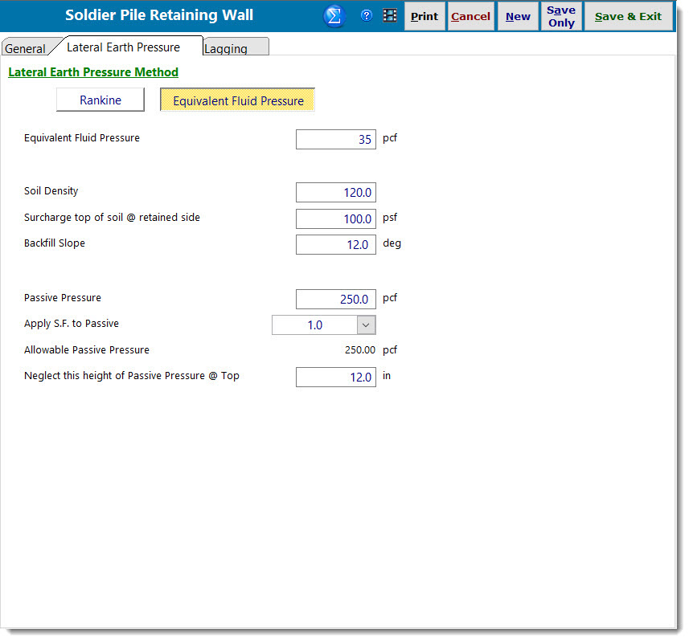Select the Rankine method option
The image size is (689, 641).
(100, 100)
